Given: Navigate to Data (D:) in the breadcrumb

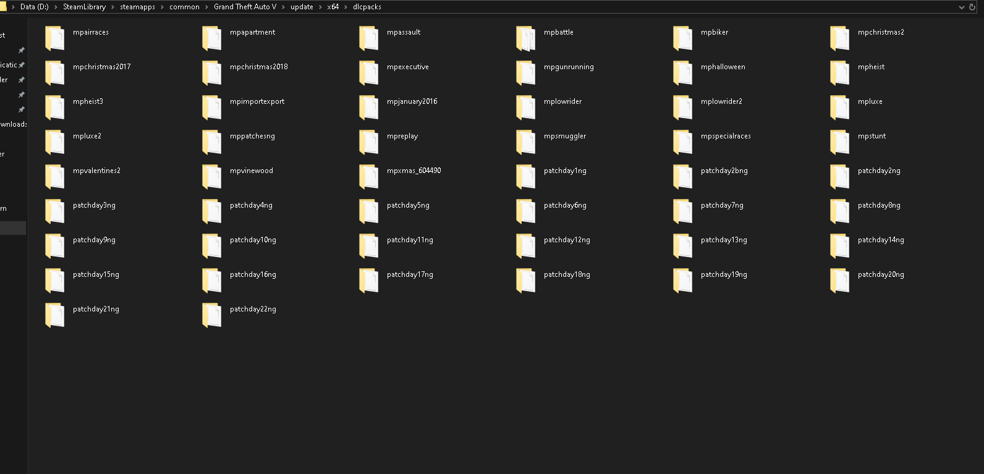Looking at the screenshot, I should click(x=35, y=7).
